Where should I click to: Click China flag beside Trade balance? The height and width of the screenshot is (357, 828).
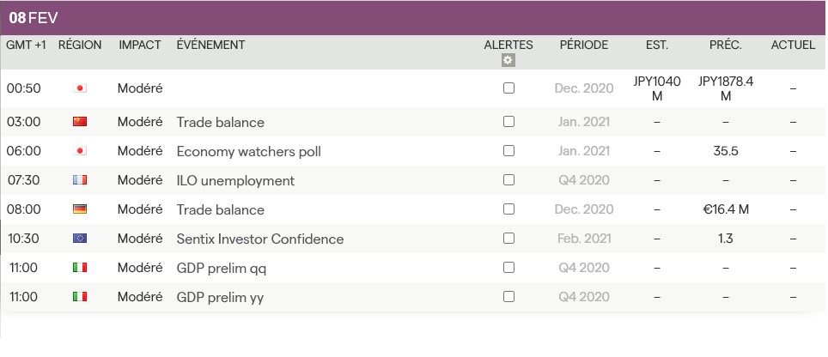[x=80, y=122]
